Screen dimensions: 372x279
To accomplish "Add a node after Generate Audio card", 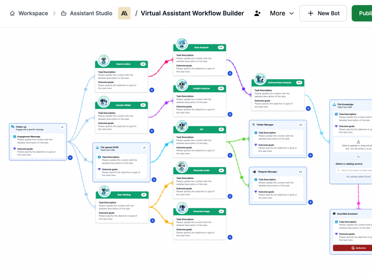I will click(x=230, y=196).
